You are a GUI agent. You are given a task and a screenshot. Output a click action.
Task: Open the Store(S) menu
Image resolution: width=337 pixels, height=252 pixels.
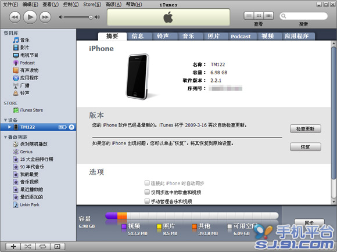(92, 4)
